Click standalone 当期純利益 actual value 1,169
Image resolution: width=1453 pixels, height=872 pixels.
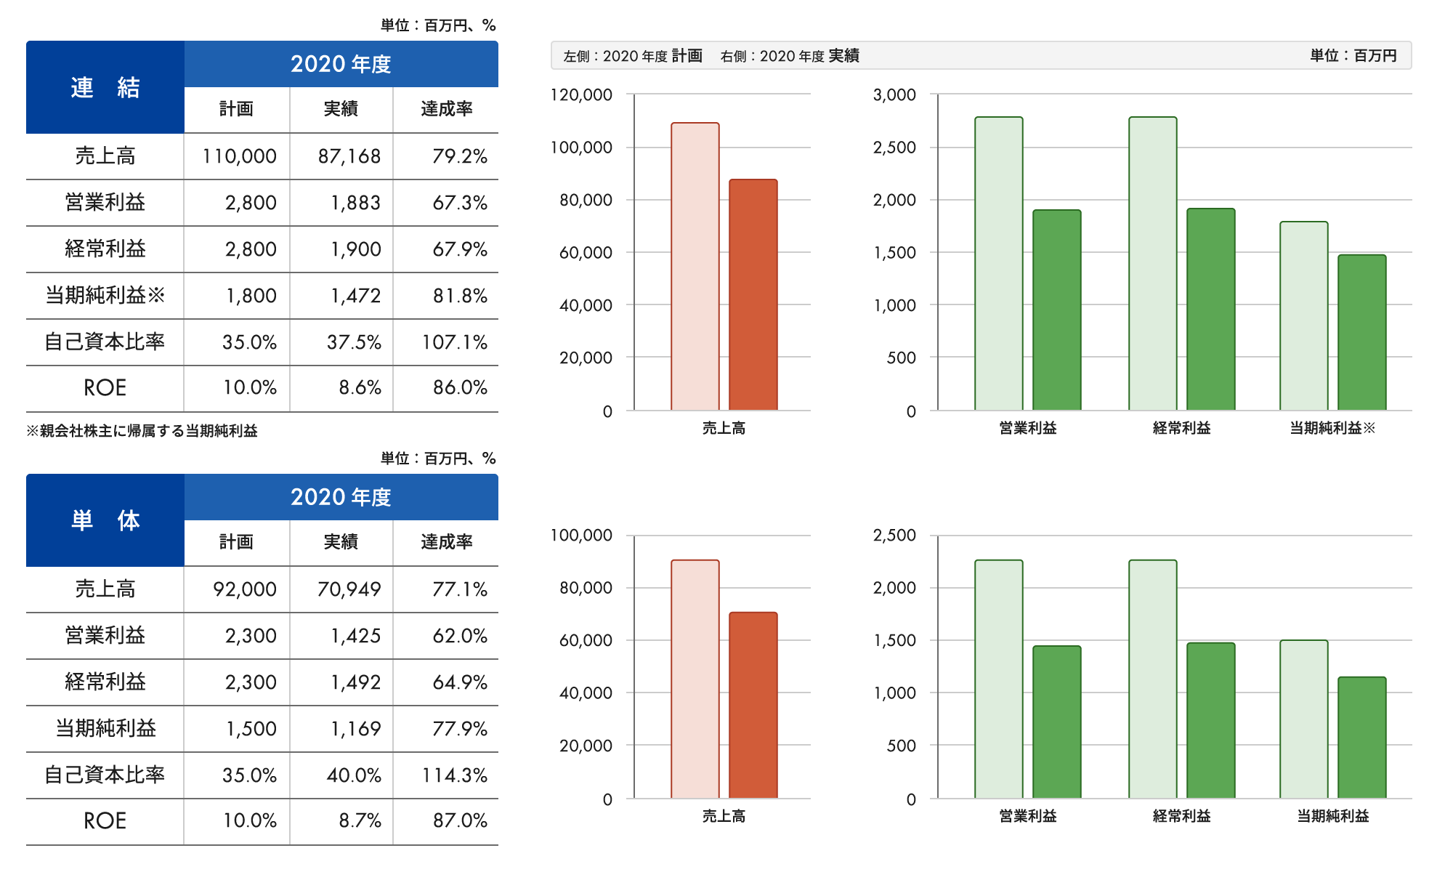356,729
